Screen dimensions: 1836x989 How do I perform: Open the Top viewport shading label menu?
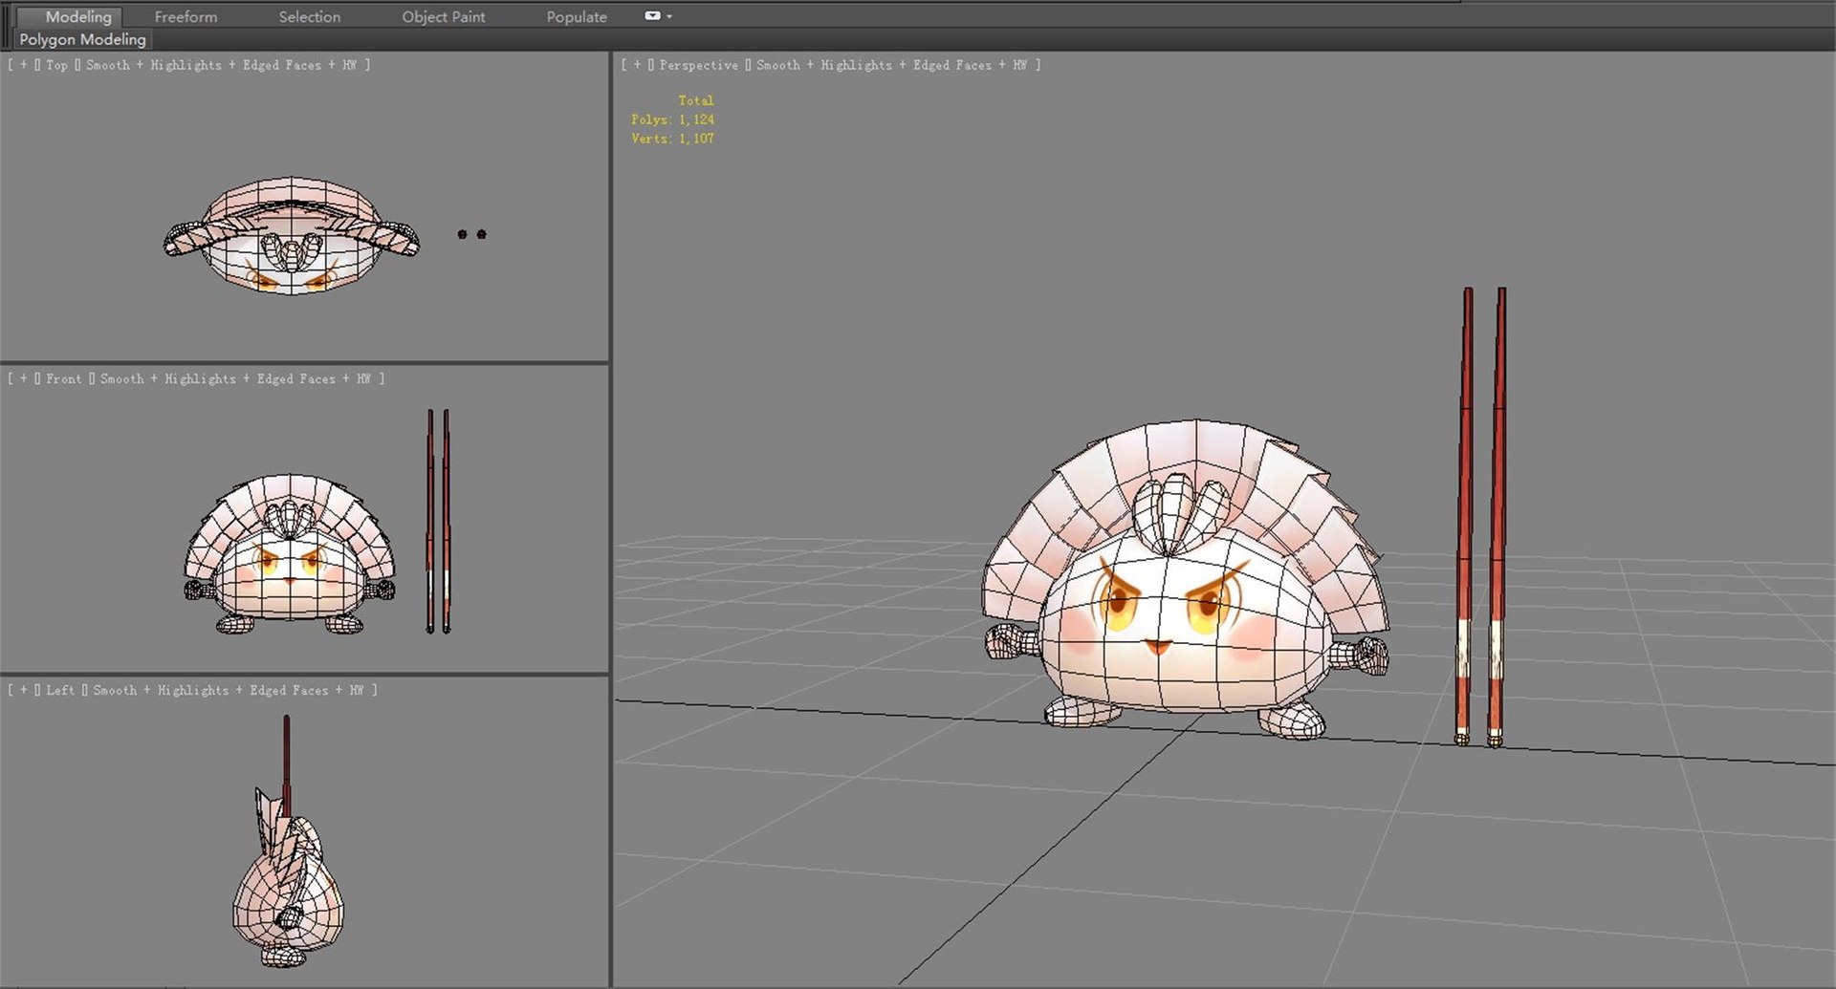pos(221,65)
